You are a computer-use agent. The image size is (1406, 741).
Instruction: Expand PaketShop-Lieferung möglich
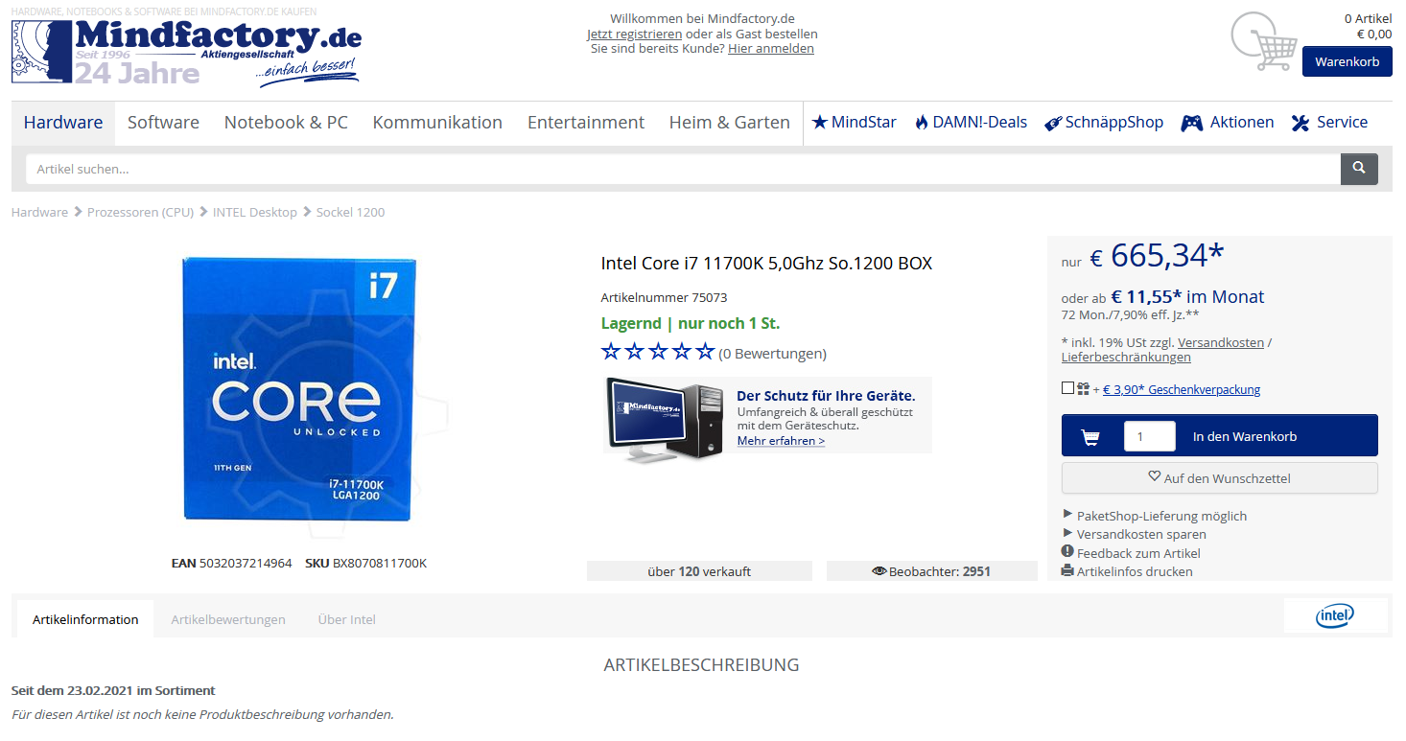[1155, 516]
